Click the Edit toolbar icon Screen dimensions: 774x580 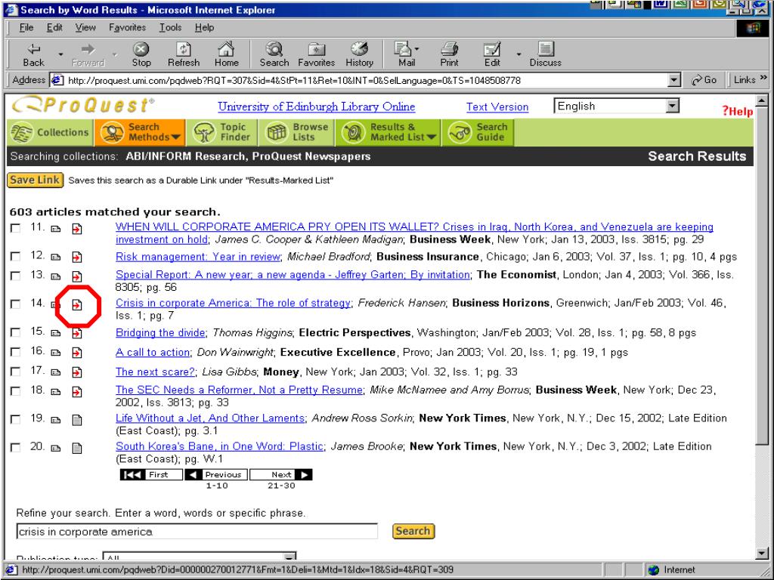(492, 54)
